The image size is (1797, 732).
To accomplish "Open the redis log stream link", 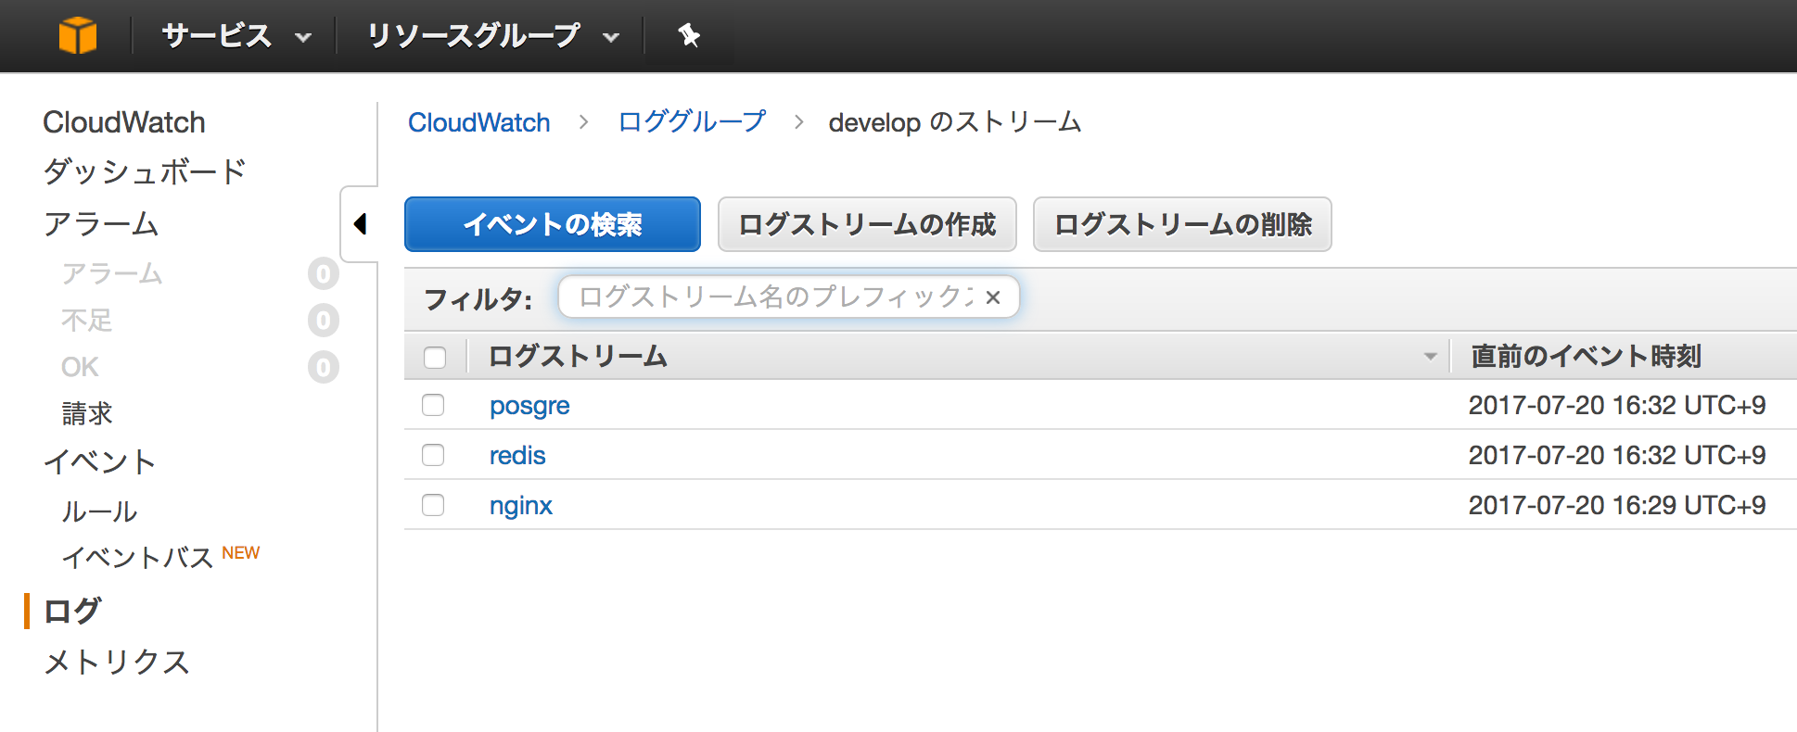I will (x=517, y=456).
